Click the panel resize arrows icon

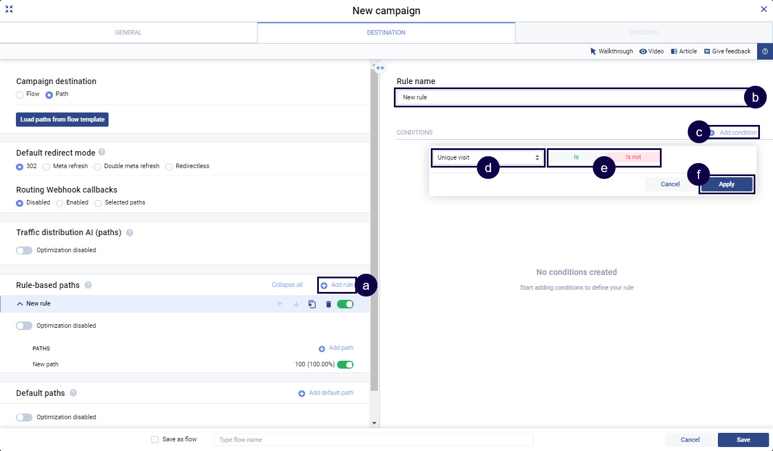click(x=380, y=68)
